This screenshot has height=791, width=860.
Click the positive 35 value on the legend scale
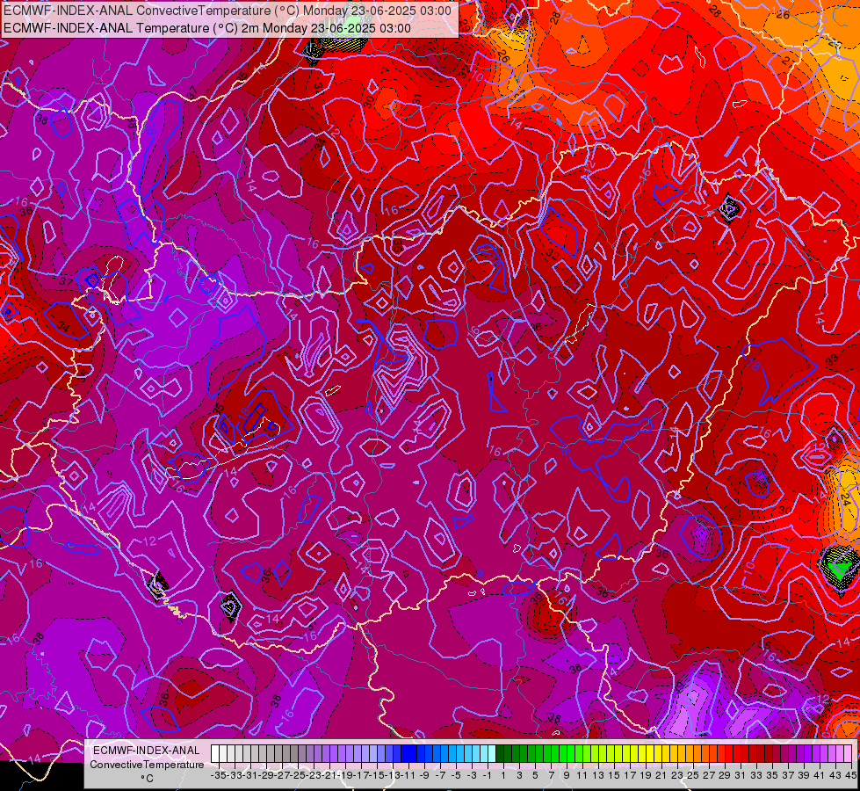point(772,775)
